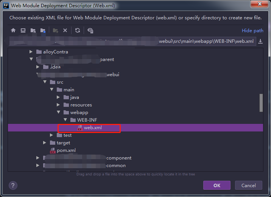The image size is (271, 197).
Task: Click the file tree vertical scrollbar
Action: pyautogui.click(x=261, y=103)
